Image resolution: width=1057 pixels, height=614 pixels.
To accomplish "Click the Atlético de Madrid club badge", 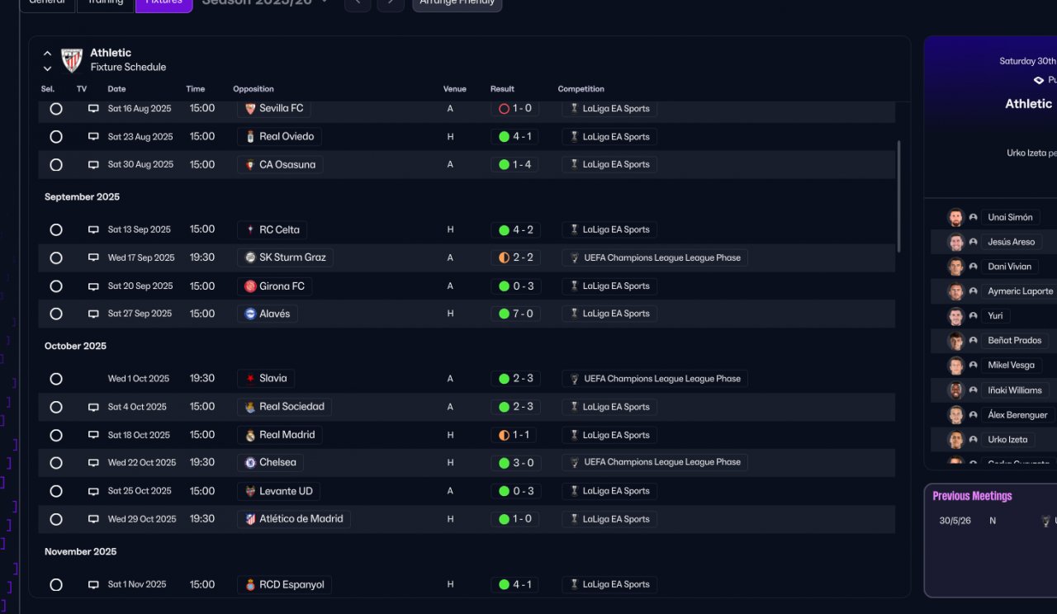I will click(x=250, y=519).
